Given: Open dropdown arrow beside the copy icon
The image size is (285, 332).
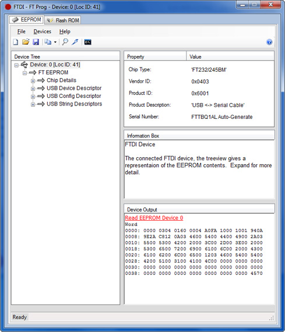Looking at the screenshot, I should coord(55,42).
